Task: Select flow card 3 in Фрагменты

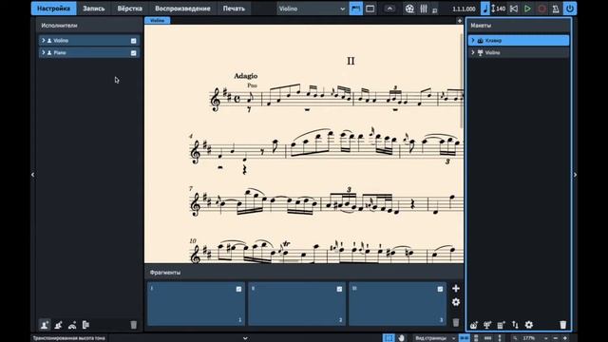Action: pyautogui.click(x=397, y=304)
